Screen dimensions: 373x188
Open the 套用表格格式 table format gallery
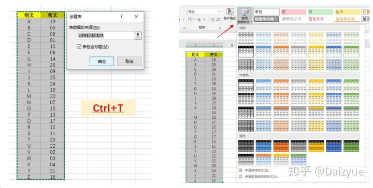245,16
